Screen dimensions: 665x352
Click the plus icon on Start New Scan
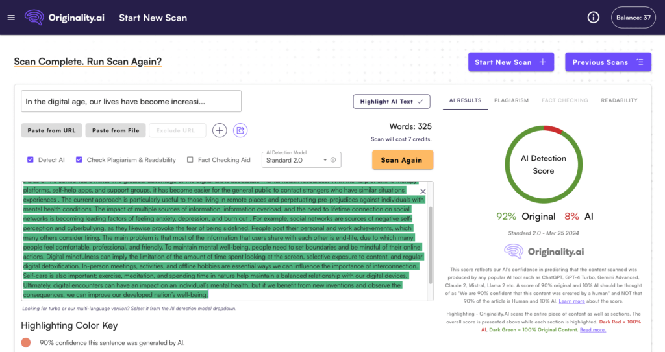tap(543, 62)
